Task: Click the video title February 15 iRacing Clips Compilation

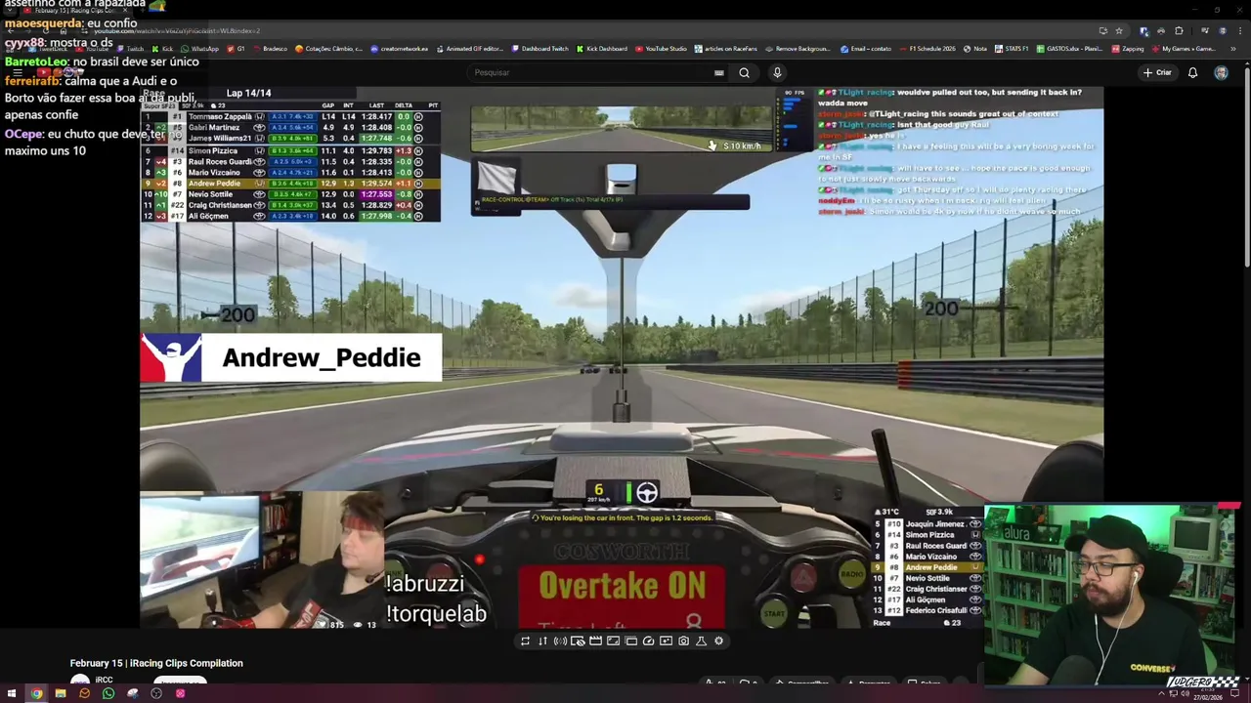Action: (156, 663)
